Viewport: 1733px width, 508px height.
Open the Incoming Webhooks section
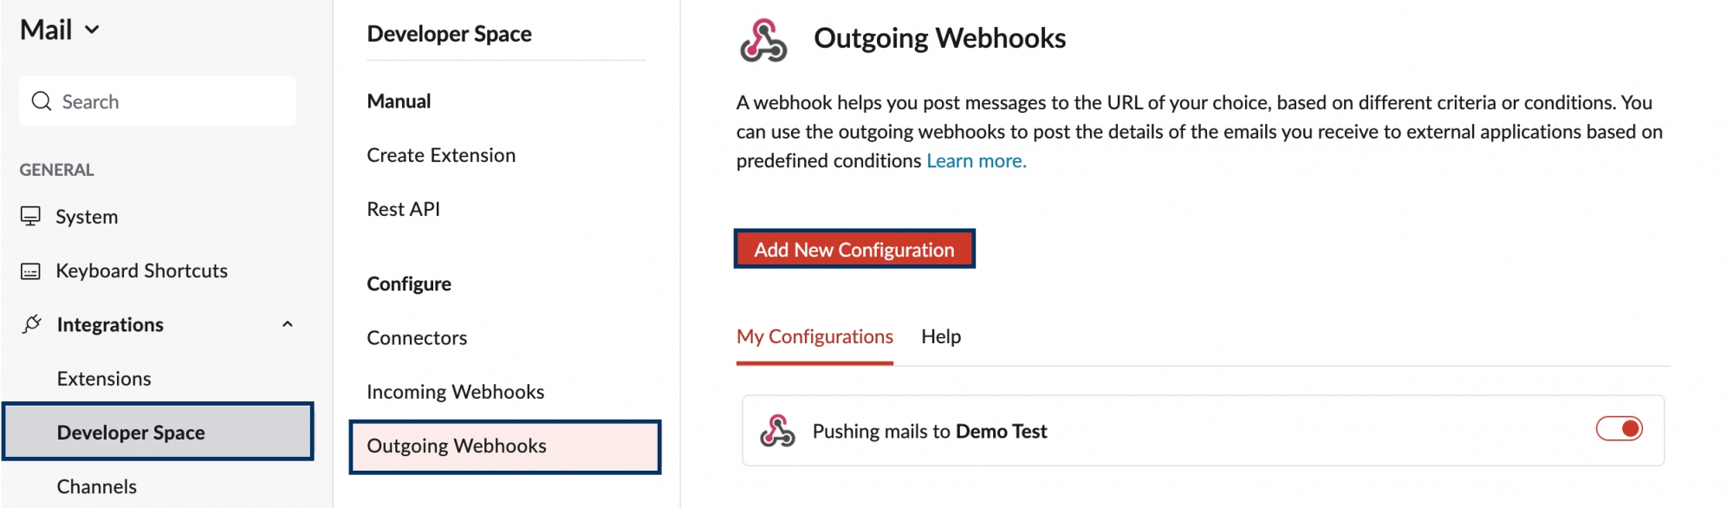[x=455, y=391]
